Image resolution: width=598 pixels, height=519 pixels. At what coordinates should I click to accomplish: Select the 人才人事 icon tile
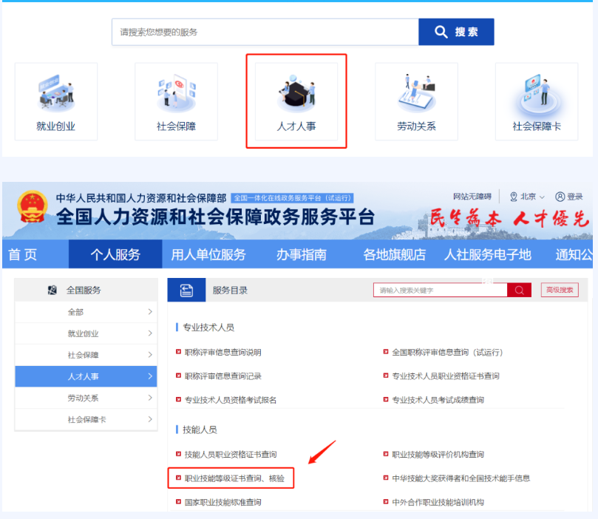point(296,94)
